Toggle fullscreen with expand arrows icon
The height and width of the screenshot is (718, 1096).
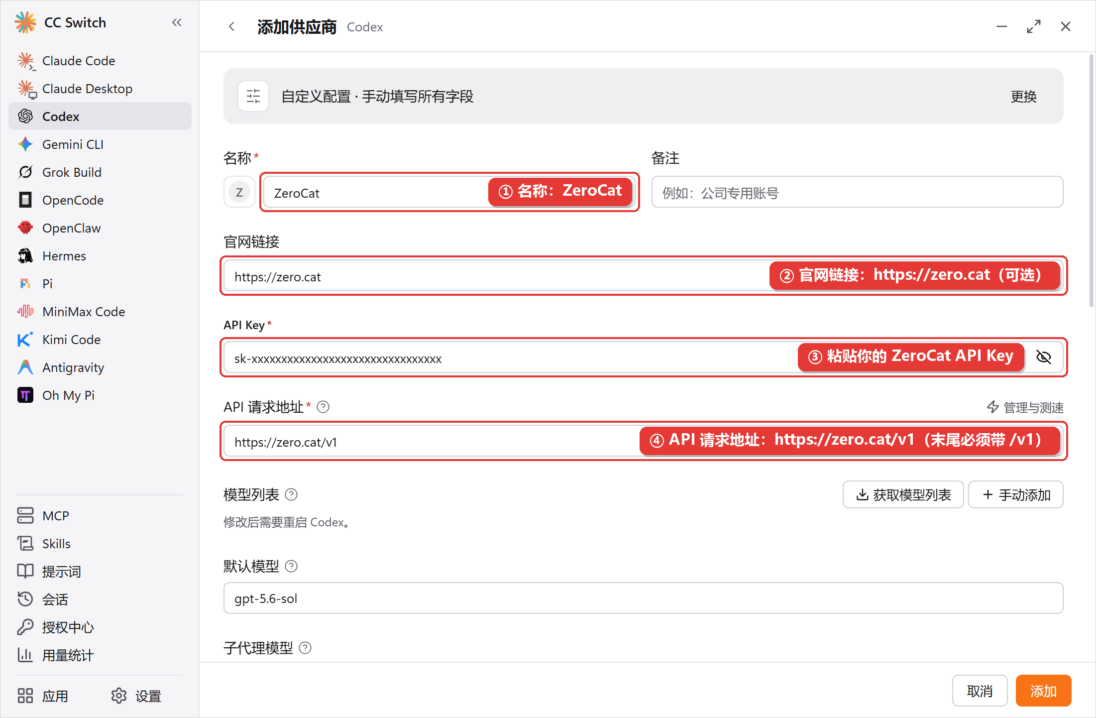(1034, 26)
